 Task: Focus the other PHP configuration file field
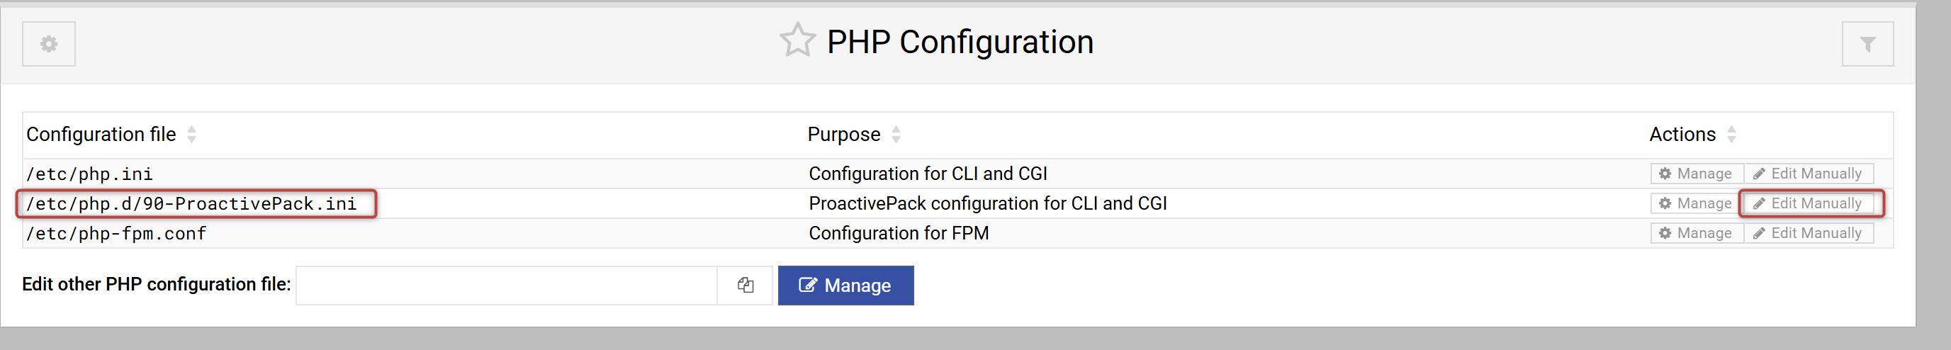506,285
